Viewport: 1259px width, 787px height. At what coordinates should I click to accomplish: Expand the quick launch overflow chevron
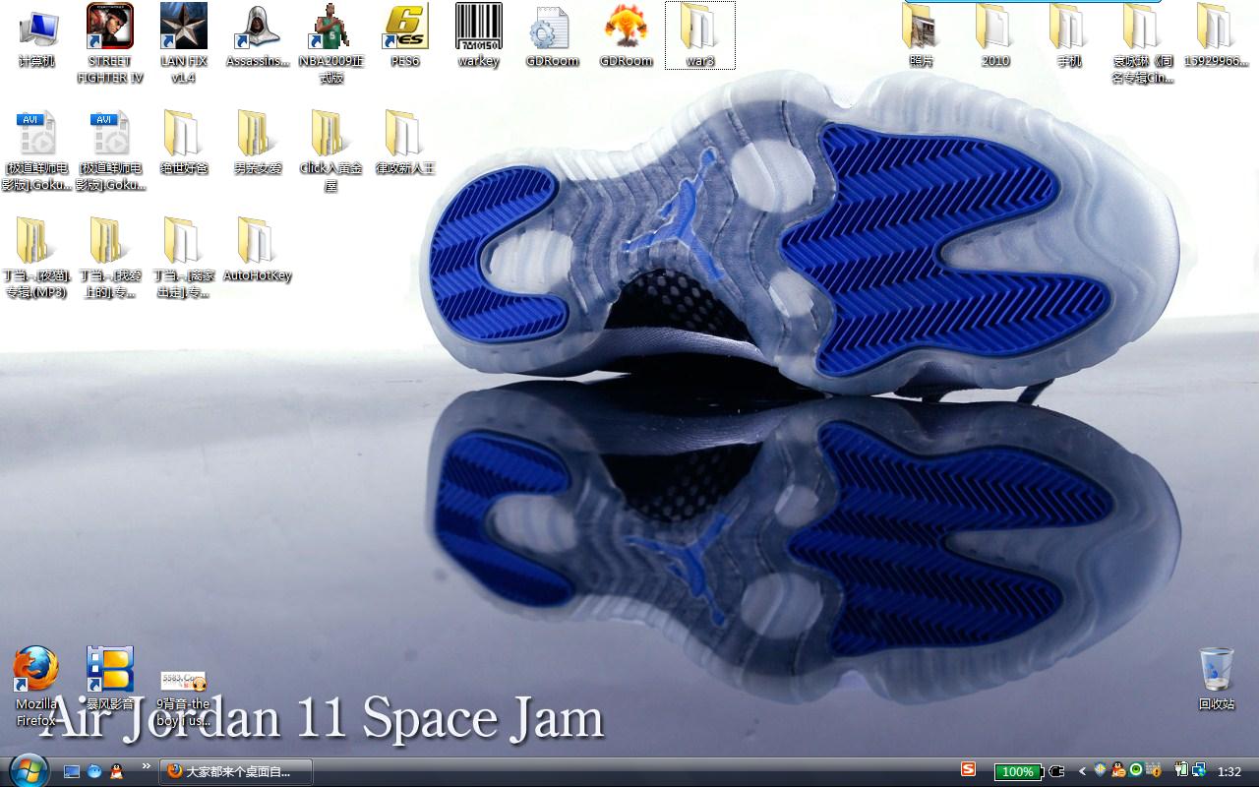147,765
